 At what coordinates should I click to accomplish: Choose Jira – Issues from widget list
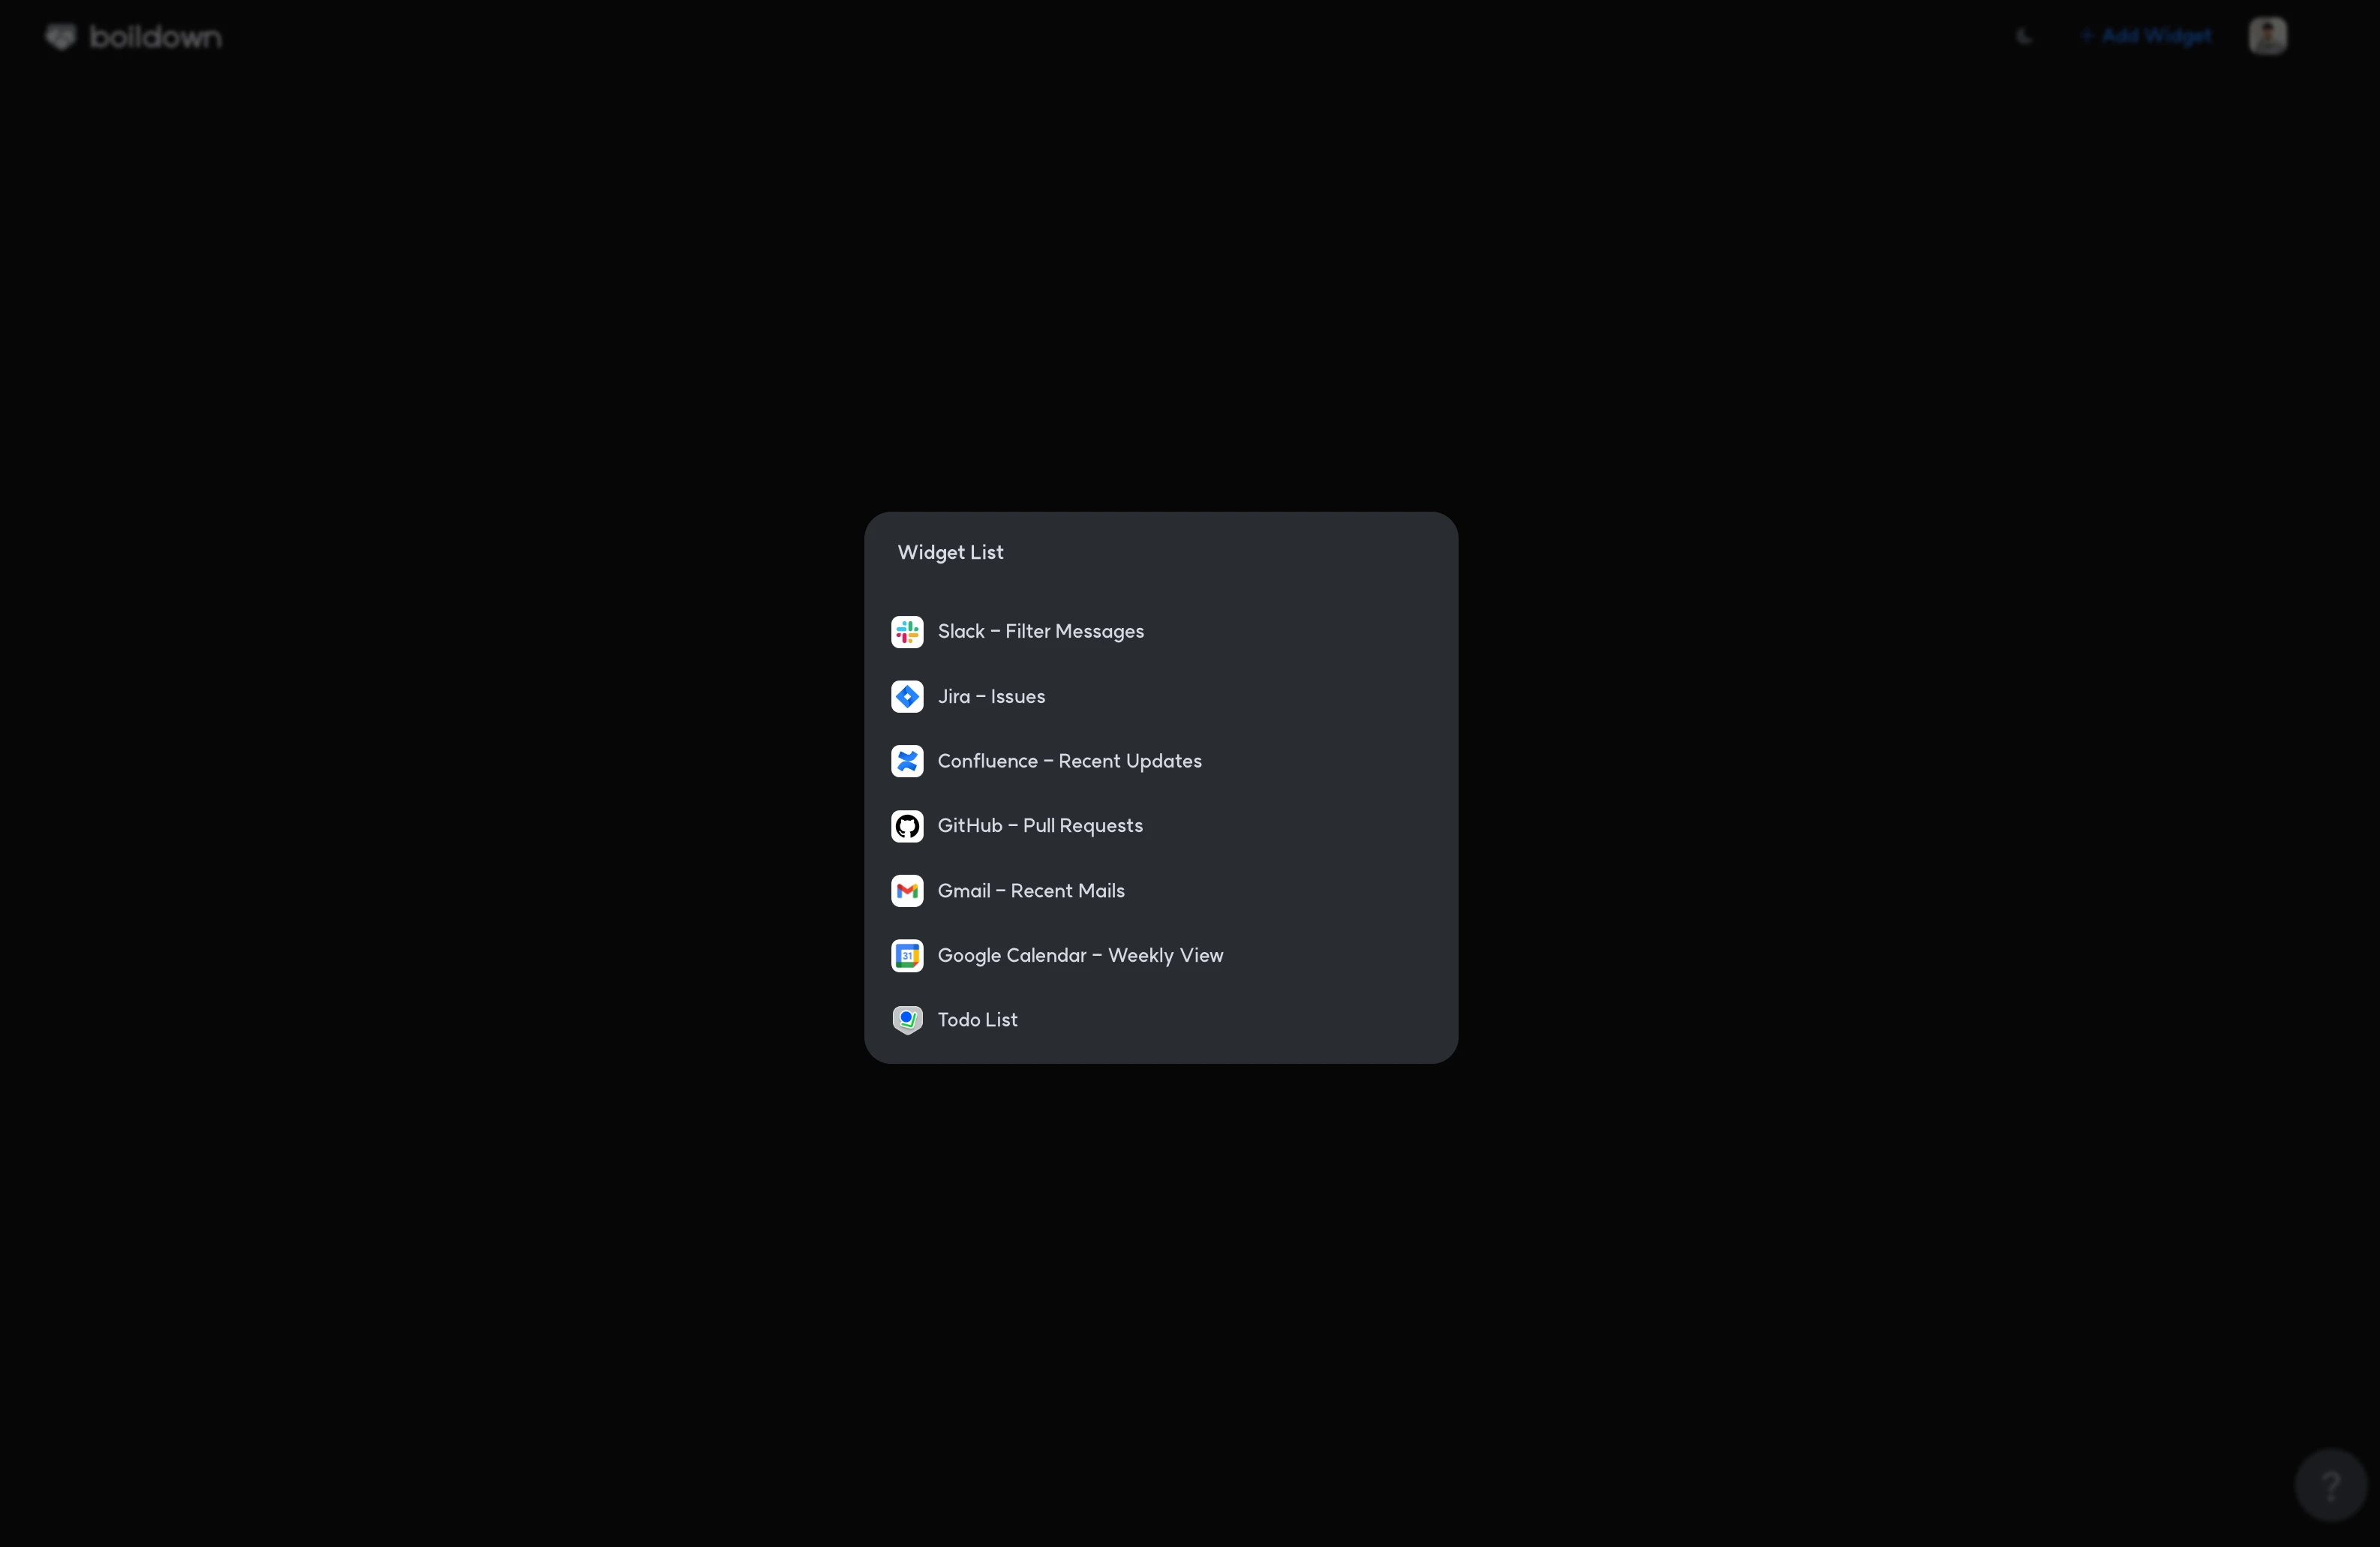[991, 697]
